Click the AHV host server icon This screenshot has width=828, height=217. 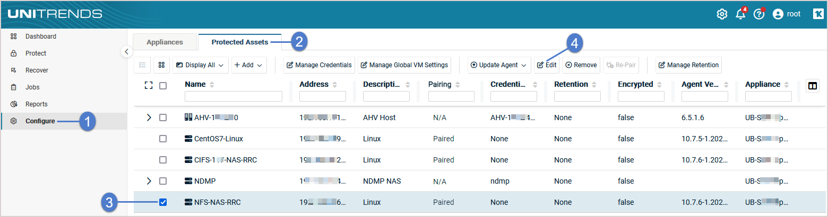tap(188, 117)
